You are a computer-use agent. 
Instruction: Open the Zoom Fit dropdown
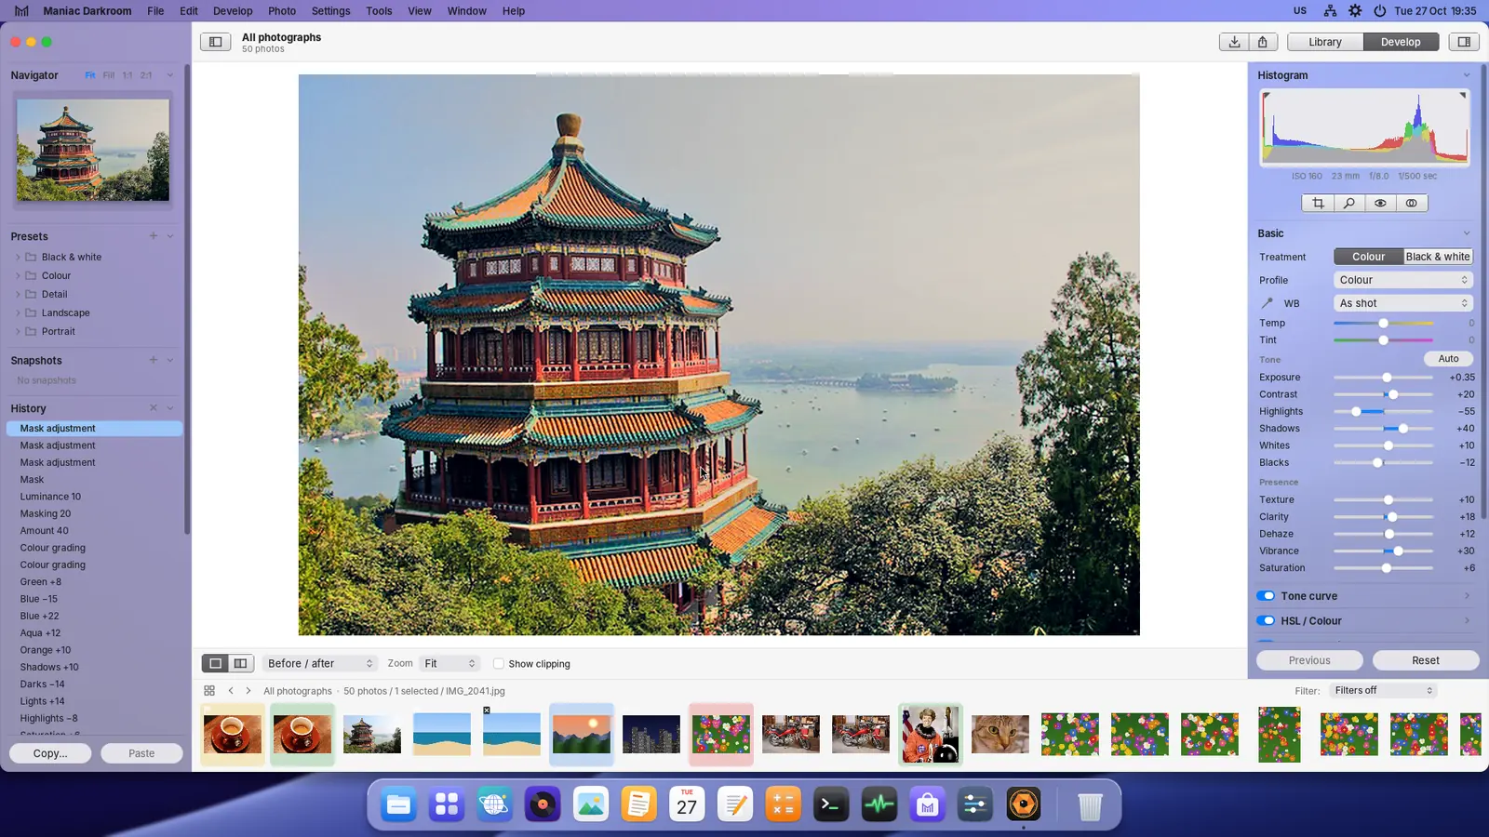(449, 663)
